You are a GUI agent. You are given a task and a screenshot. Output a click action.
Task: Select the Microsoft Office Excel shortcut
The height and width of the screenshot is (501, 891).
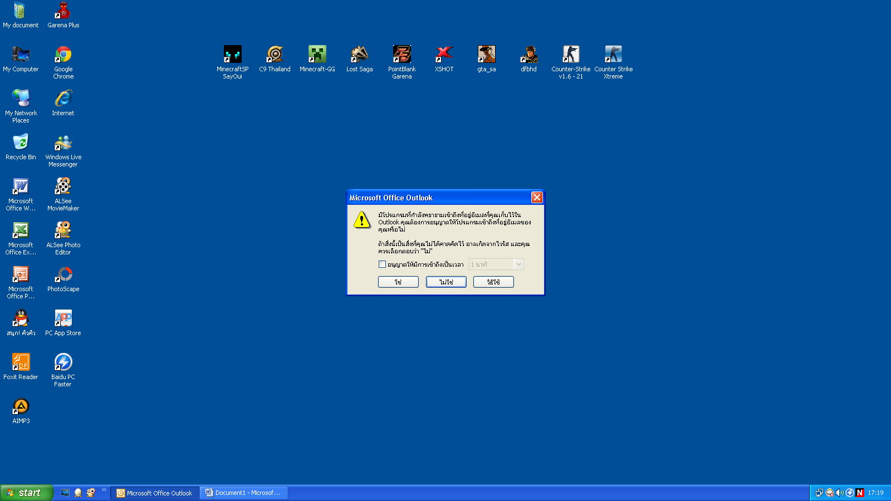coord(21,238)
